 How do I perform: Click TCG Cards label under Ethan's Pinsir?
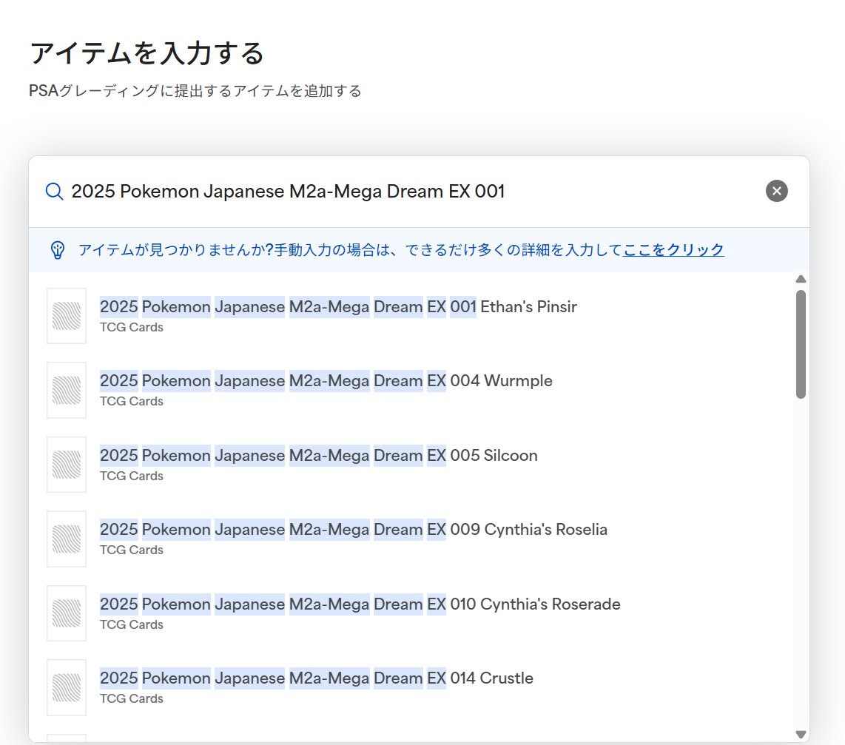132,327
